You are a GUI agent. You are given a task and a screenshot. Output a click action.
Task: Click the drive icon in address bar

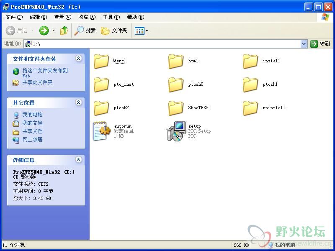click(x=28, y=44)
